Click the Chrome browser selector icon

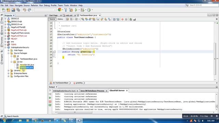click(60, 10)
